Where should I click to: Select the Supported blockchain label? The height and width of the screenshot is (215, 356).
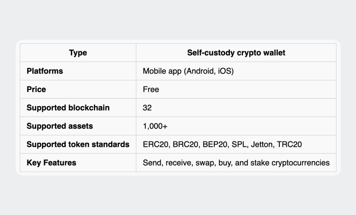coord(68,107)
